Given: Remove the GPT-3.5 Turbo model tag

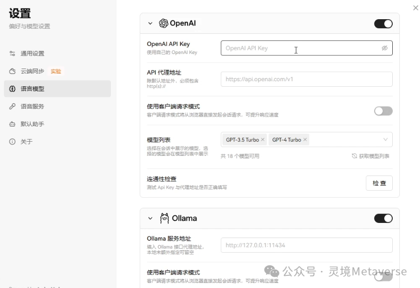Looking at the screenshot, I should 263,140.
